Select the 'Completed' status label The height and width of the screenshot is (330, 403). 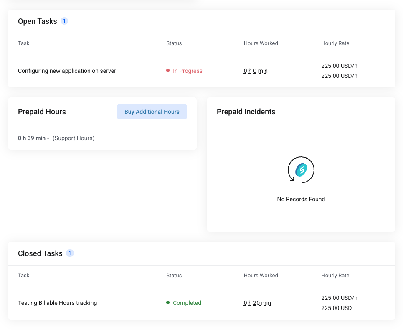coord(187,303)
